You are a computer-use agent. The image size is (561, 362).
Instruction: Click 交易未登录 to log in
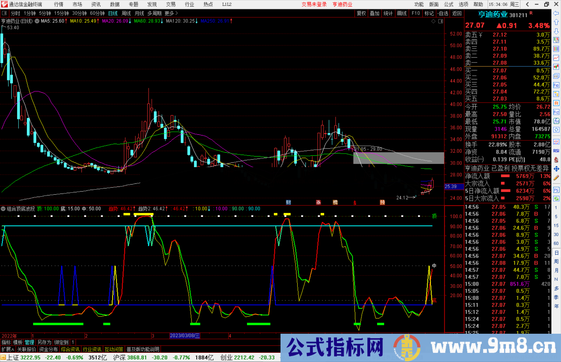pyautogui.click(x=314, y=4)
